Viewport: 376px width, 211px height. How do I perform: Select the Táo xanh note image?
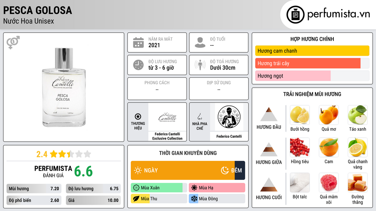click(x=358, y=115)
